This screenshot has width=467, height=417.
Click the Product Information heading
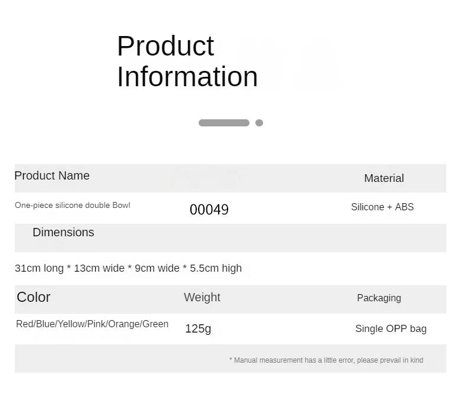(x=187, y=61)
